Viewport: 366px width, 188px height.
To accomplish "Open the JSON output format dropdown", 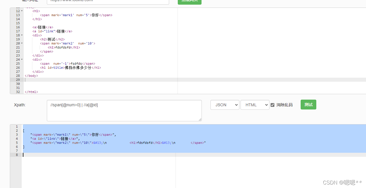I will coord(225,105).
